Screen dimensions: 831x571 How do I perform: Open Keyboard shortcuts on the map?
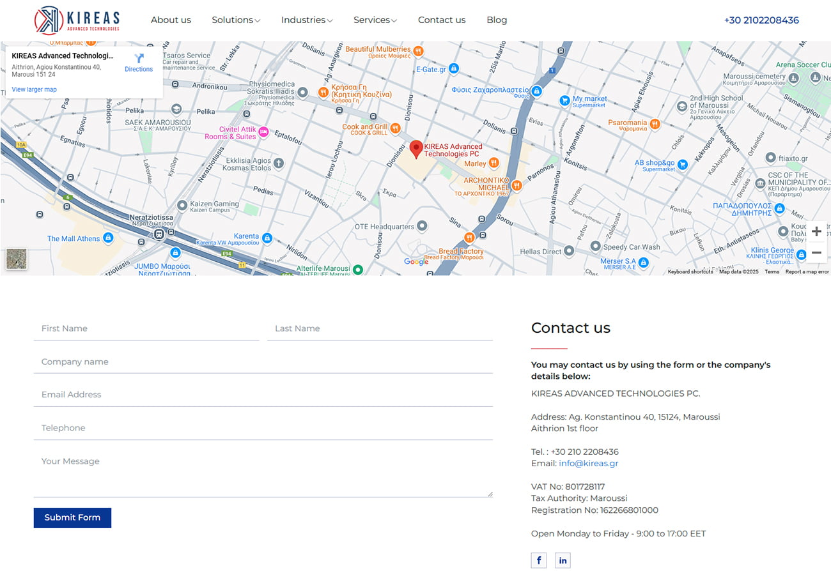(690, 272)
